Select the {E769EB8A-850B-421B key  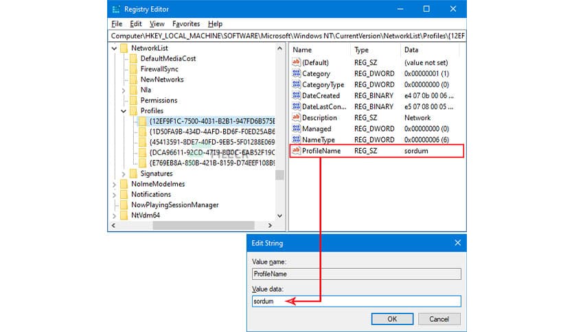pyautogui.click(x=212, y=163)
